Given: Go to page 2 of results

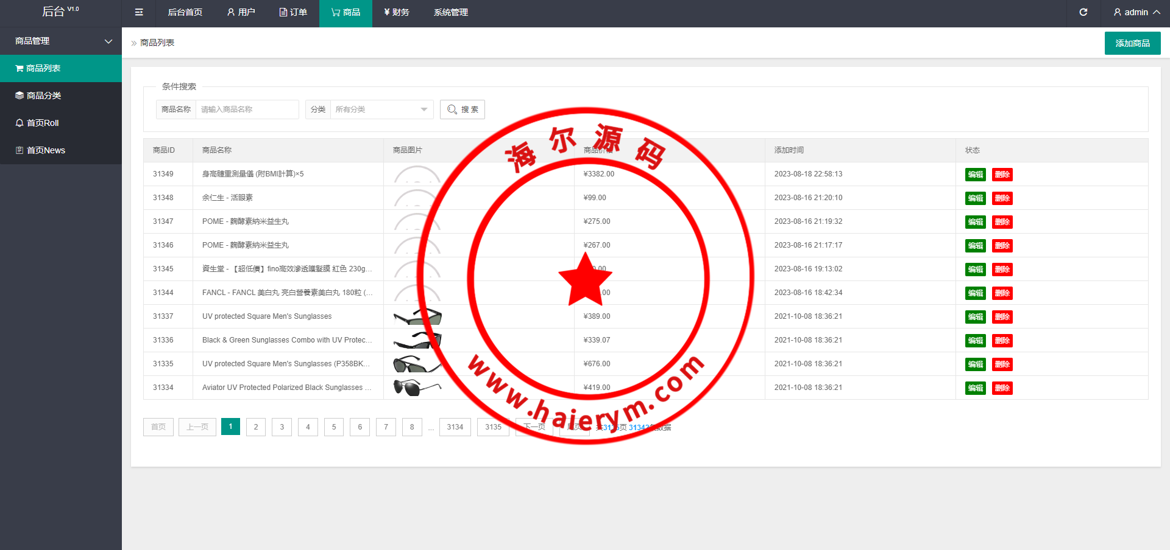Looking at the screenshot, I should 256,427.
